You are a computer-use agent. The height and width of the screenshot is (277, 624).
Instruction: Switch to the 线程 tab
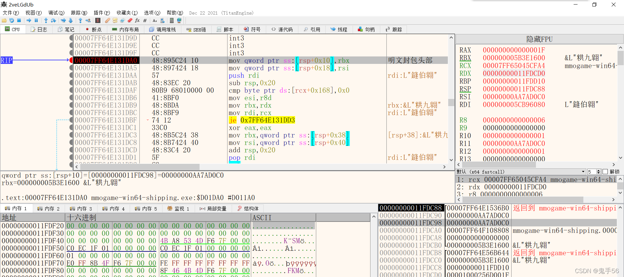click(x=339, y=30)
